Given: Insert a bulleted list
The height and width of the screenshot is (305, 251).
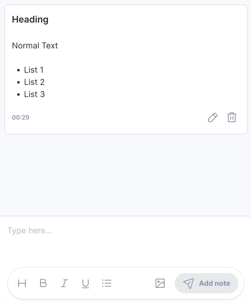Looking at the screenshot, I should [107, 283].
